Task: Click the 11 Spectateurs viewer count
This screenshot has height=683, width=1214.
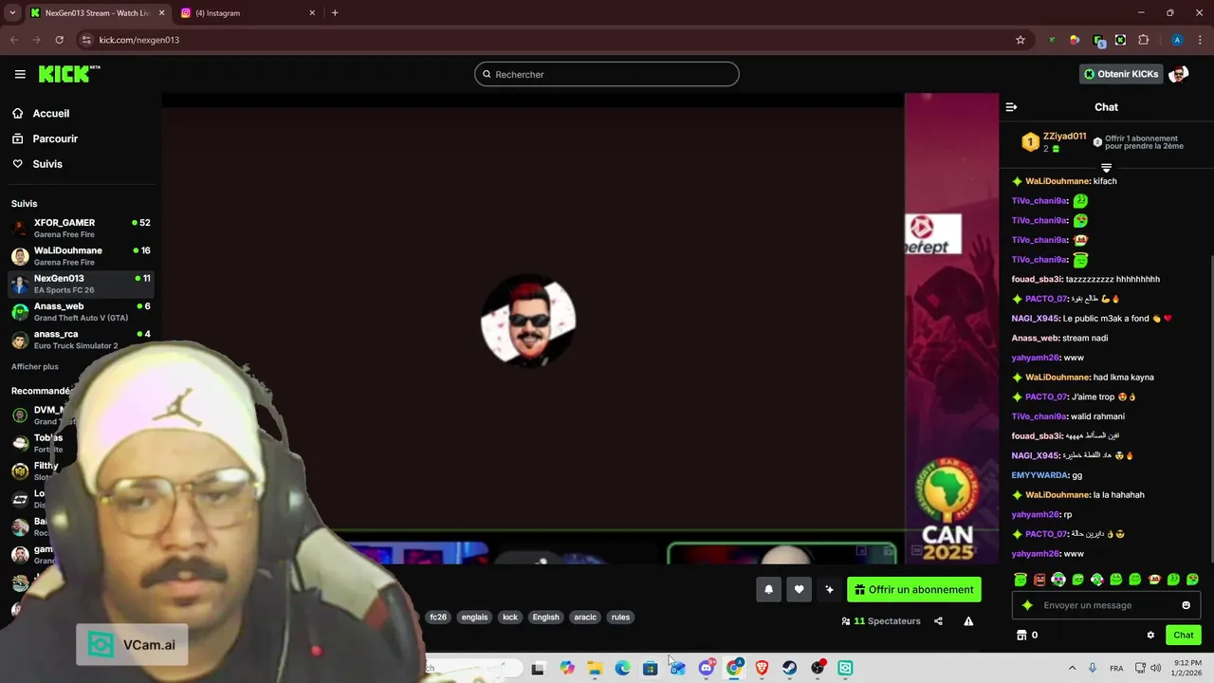Action: pos(881,621)
